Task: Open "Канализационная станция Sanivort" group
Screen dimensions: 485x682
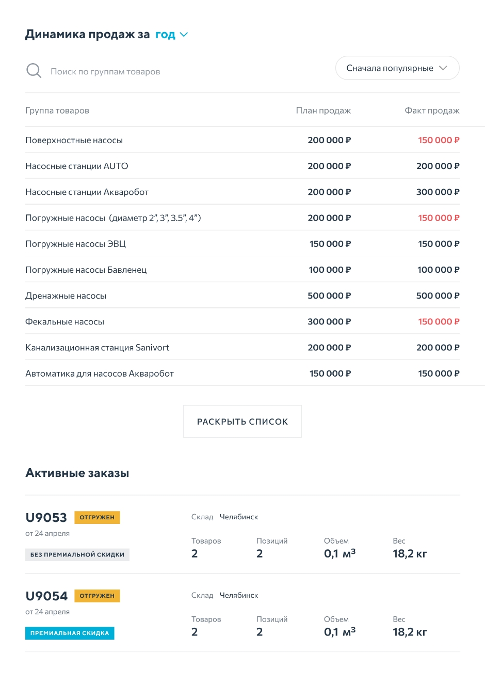Action: (97, 348)
